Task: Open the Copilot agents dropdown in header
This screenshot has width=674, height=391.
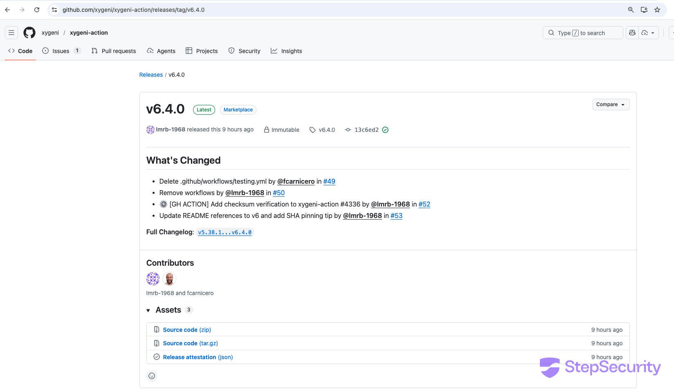Action: tap(648, 33)
